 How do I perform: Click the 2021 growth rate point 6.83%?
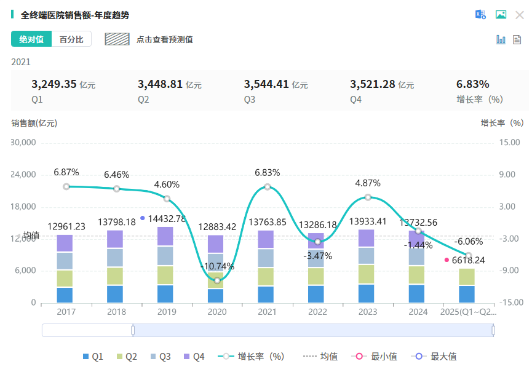268,187
